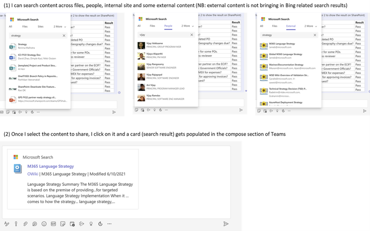
Task: Select 'Mariner/Documentation Strategy' result
Action: coord(289,66)
